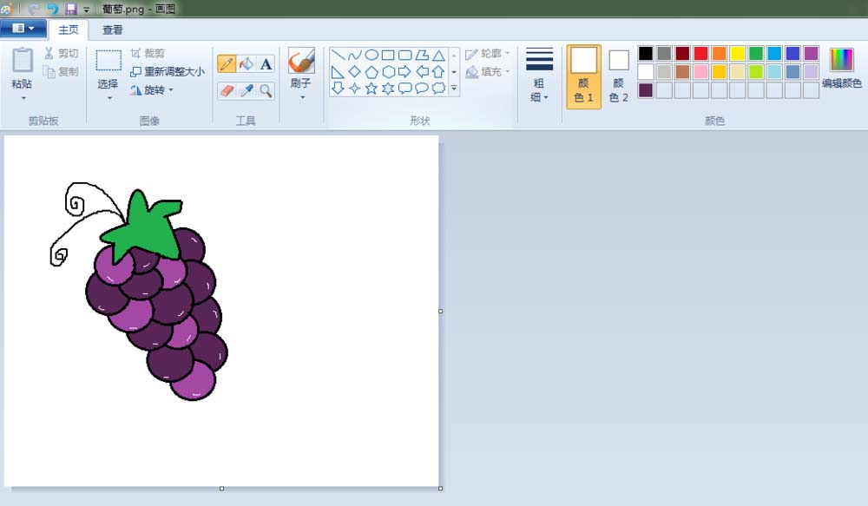The height and width of the screenshot is (506, 868).
Task: Pick the pink color swatch
Action: click(x=700, y=71)
